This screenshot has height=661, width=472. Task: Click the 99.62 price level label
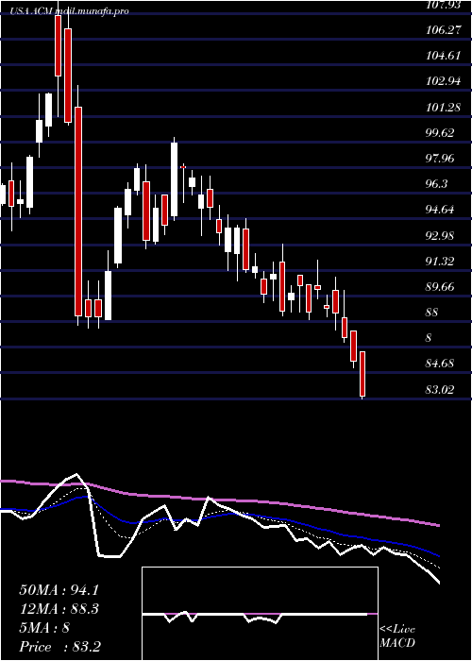click(440, 133)
